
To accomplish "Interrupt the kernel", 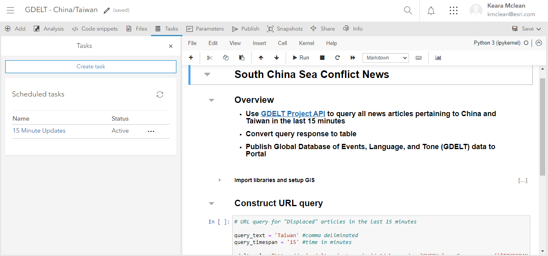I will (x=322, y=57).
